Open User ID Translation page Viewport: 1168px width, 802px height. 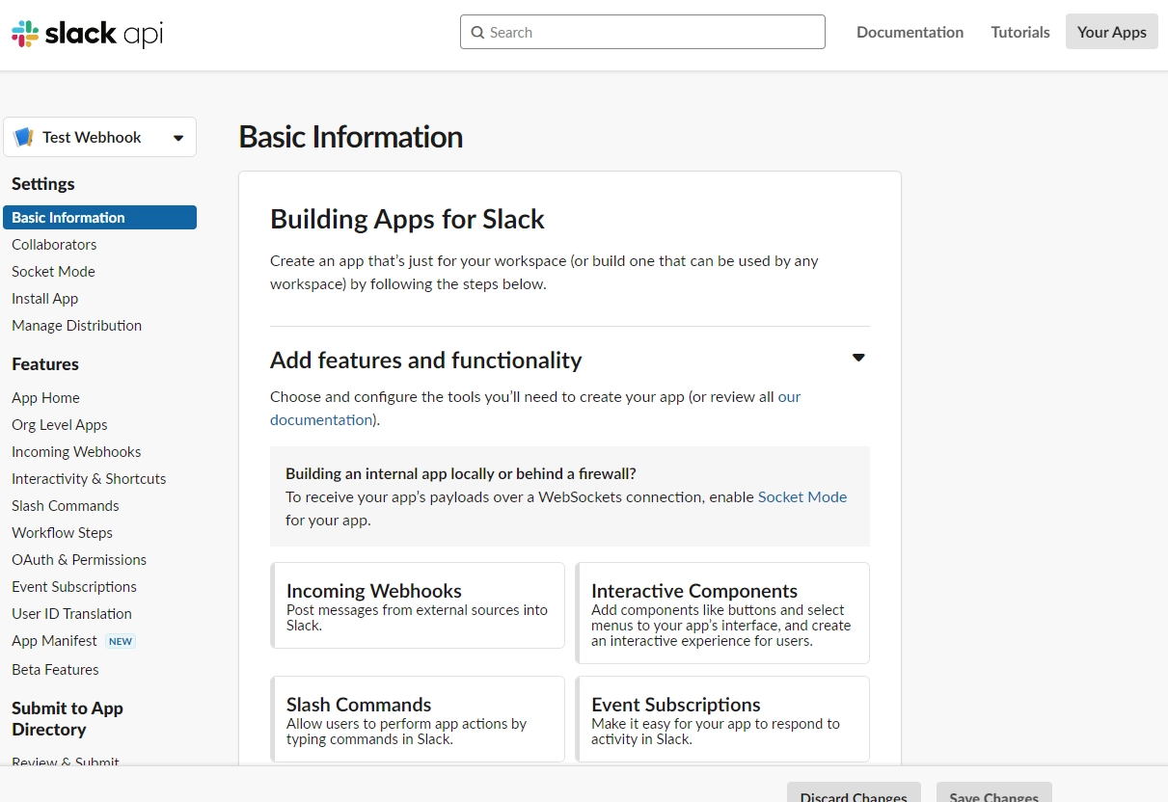click(71, 614)
